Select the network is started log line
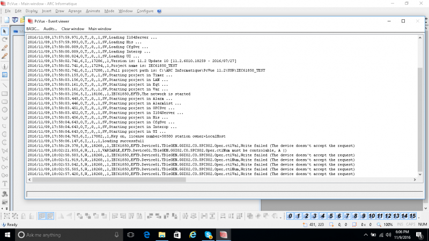 point(109,94)
